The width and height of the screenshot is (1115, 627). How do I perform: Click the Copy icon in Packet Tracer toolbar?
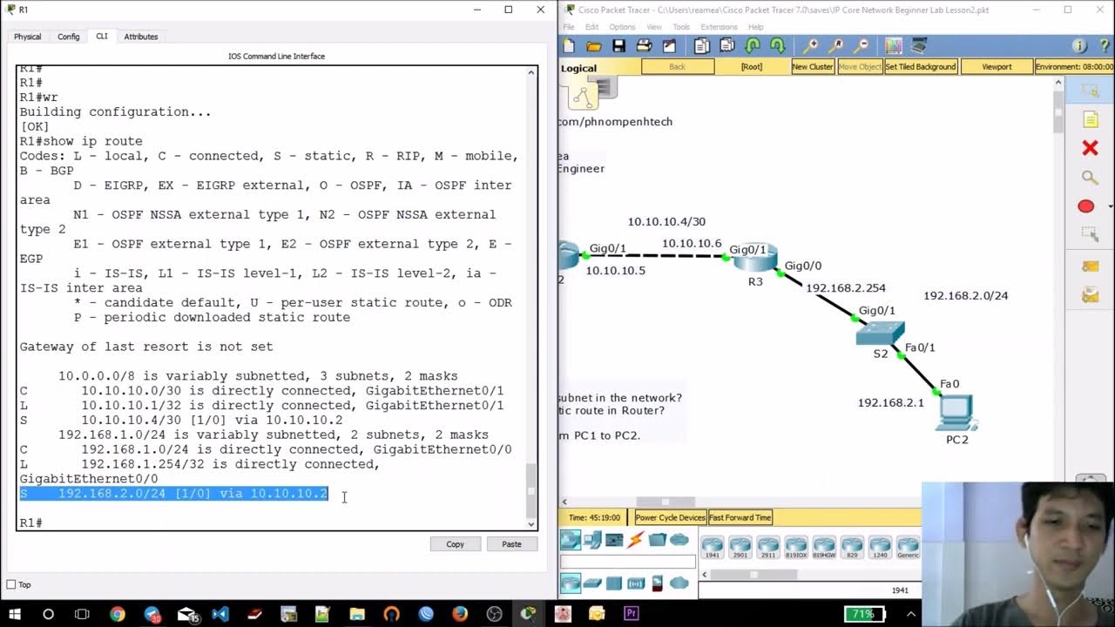(702, 45)
